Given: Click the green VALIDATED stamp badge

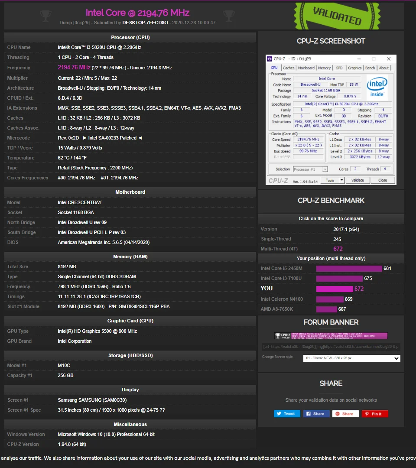Looking at the screenshot, I should click(x=337, y=16).
